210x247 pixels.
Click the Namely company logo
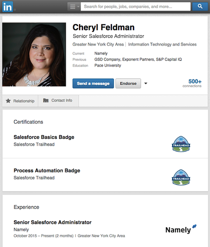coord(181,229)
